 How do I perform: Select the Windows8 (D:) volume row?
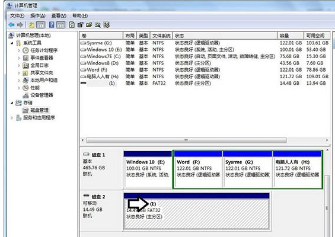point(205,63)
